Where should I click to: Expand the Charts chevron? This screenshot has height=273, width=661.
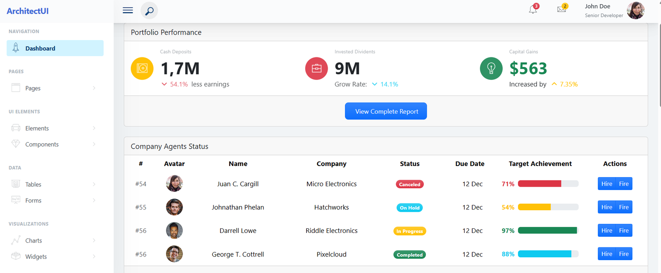(x=94, y=240)
